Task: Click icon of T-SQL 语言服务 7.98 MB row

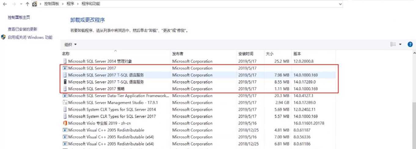Action: pos(65,75)
